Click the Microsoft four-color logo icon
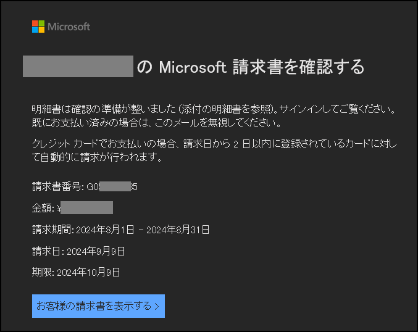The width and height of the screenshot is (418, 332). click(38, 27)
